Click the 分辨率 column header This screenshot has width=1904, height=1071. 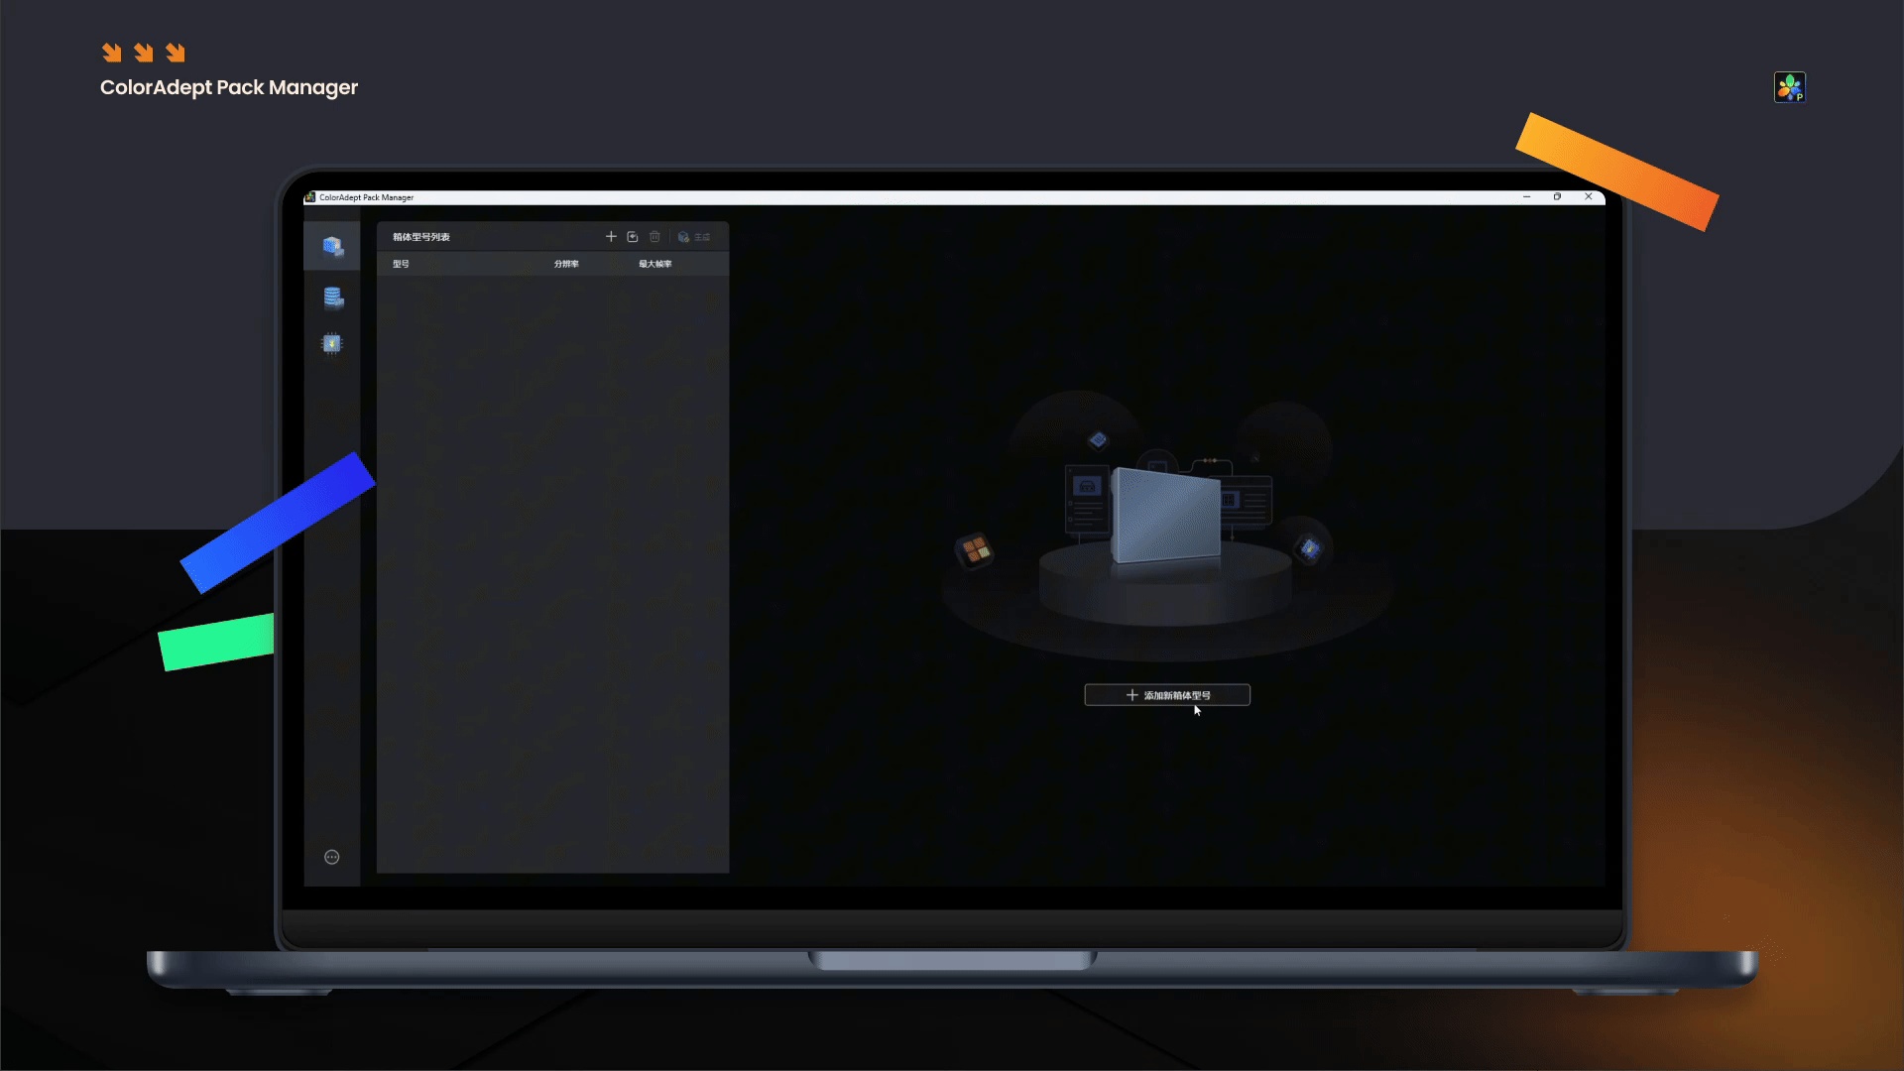[x=566, y=264]
